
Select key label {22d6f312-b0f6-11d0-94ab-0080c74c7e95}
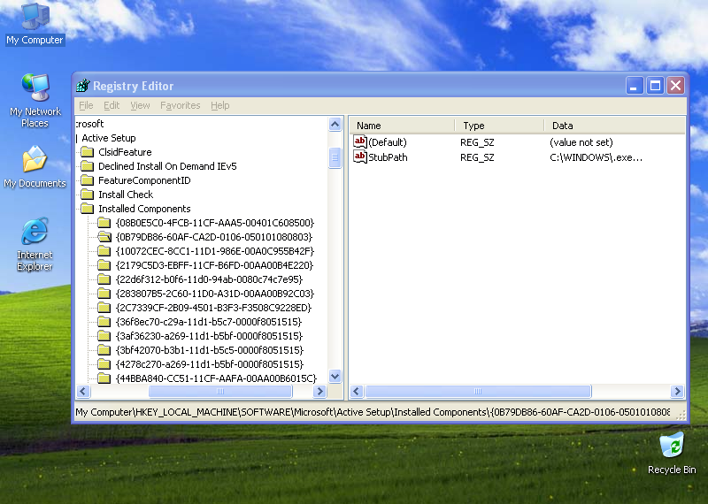coord(209,279)
